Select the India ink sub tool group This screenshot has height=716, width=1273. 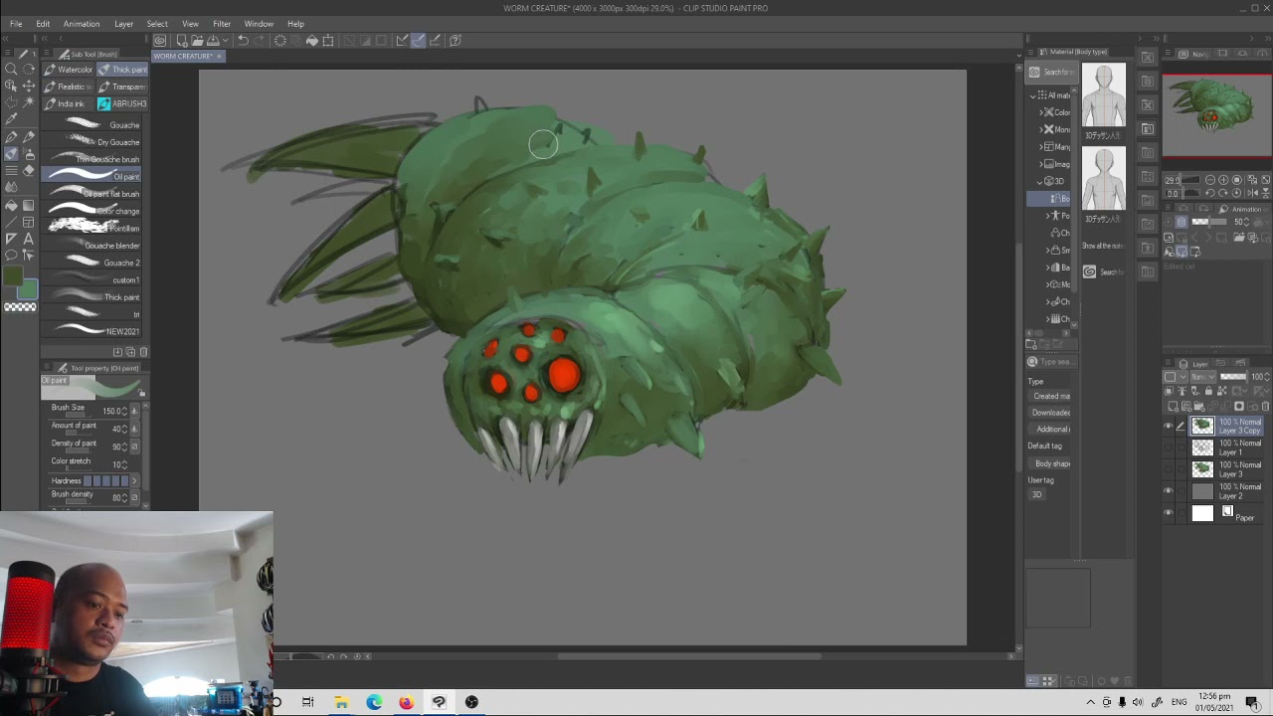(x=69, y=103)
